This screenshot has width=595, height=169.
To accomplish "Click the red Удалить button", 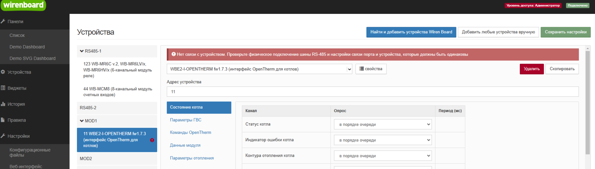I will (x=531, y=69).
